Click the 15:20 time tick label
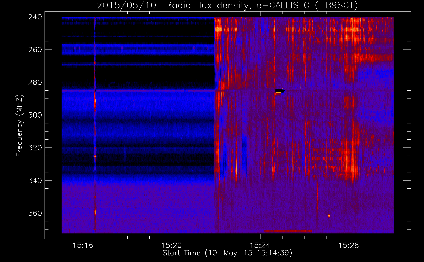This screenshot has height=262, width=424. pyautogui.click(x=172, y=245)
